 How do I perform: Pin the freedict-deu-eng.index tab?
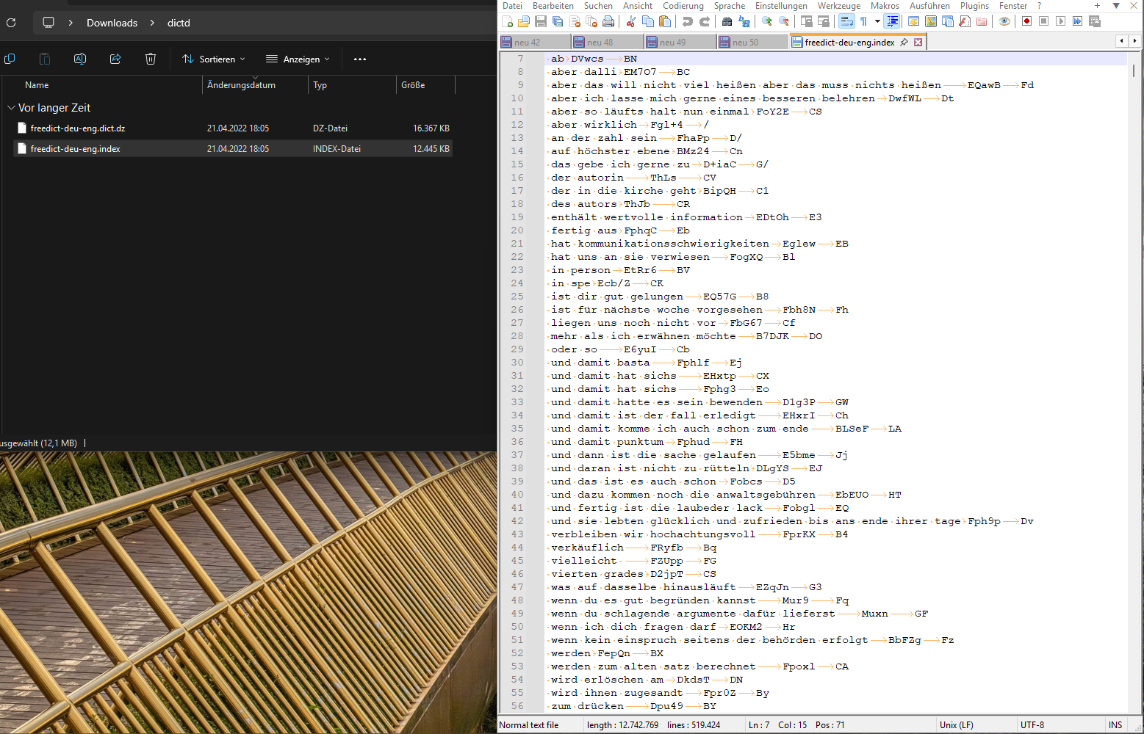(x=904, y=43)
